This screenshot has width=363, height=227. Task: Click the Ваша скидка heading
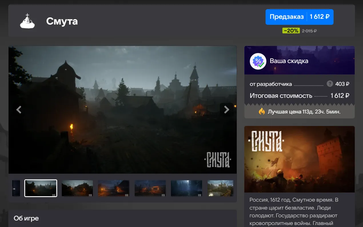point(289,61)
